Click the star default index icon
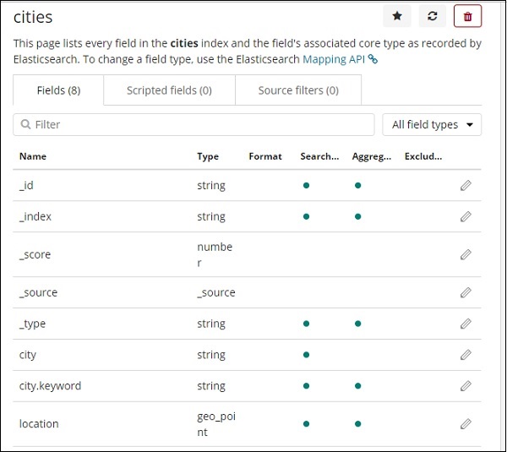Screen dimensions: 507x452 (397, 16)
